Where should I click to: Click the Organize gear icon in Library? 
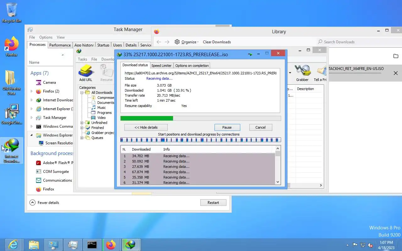click(177, 42)
